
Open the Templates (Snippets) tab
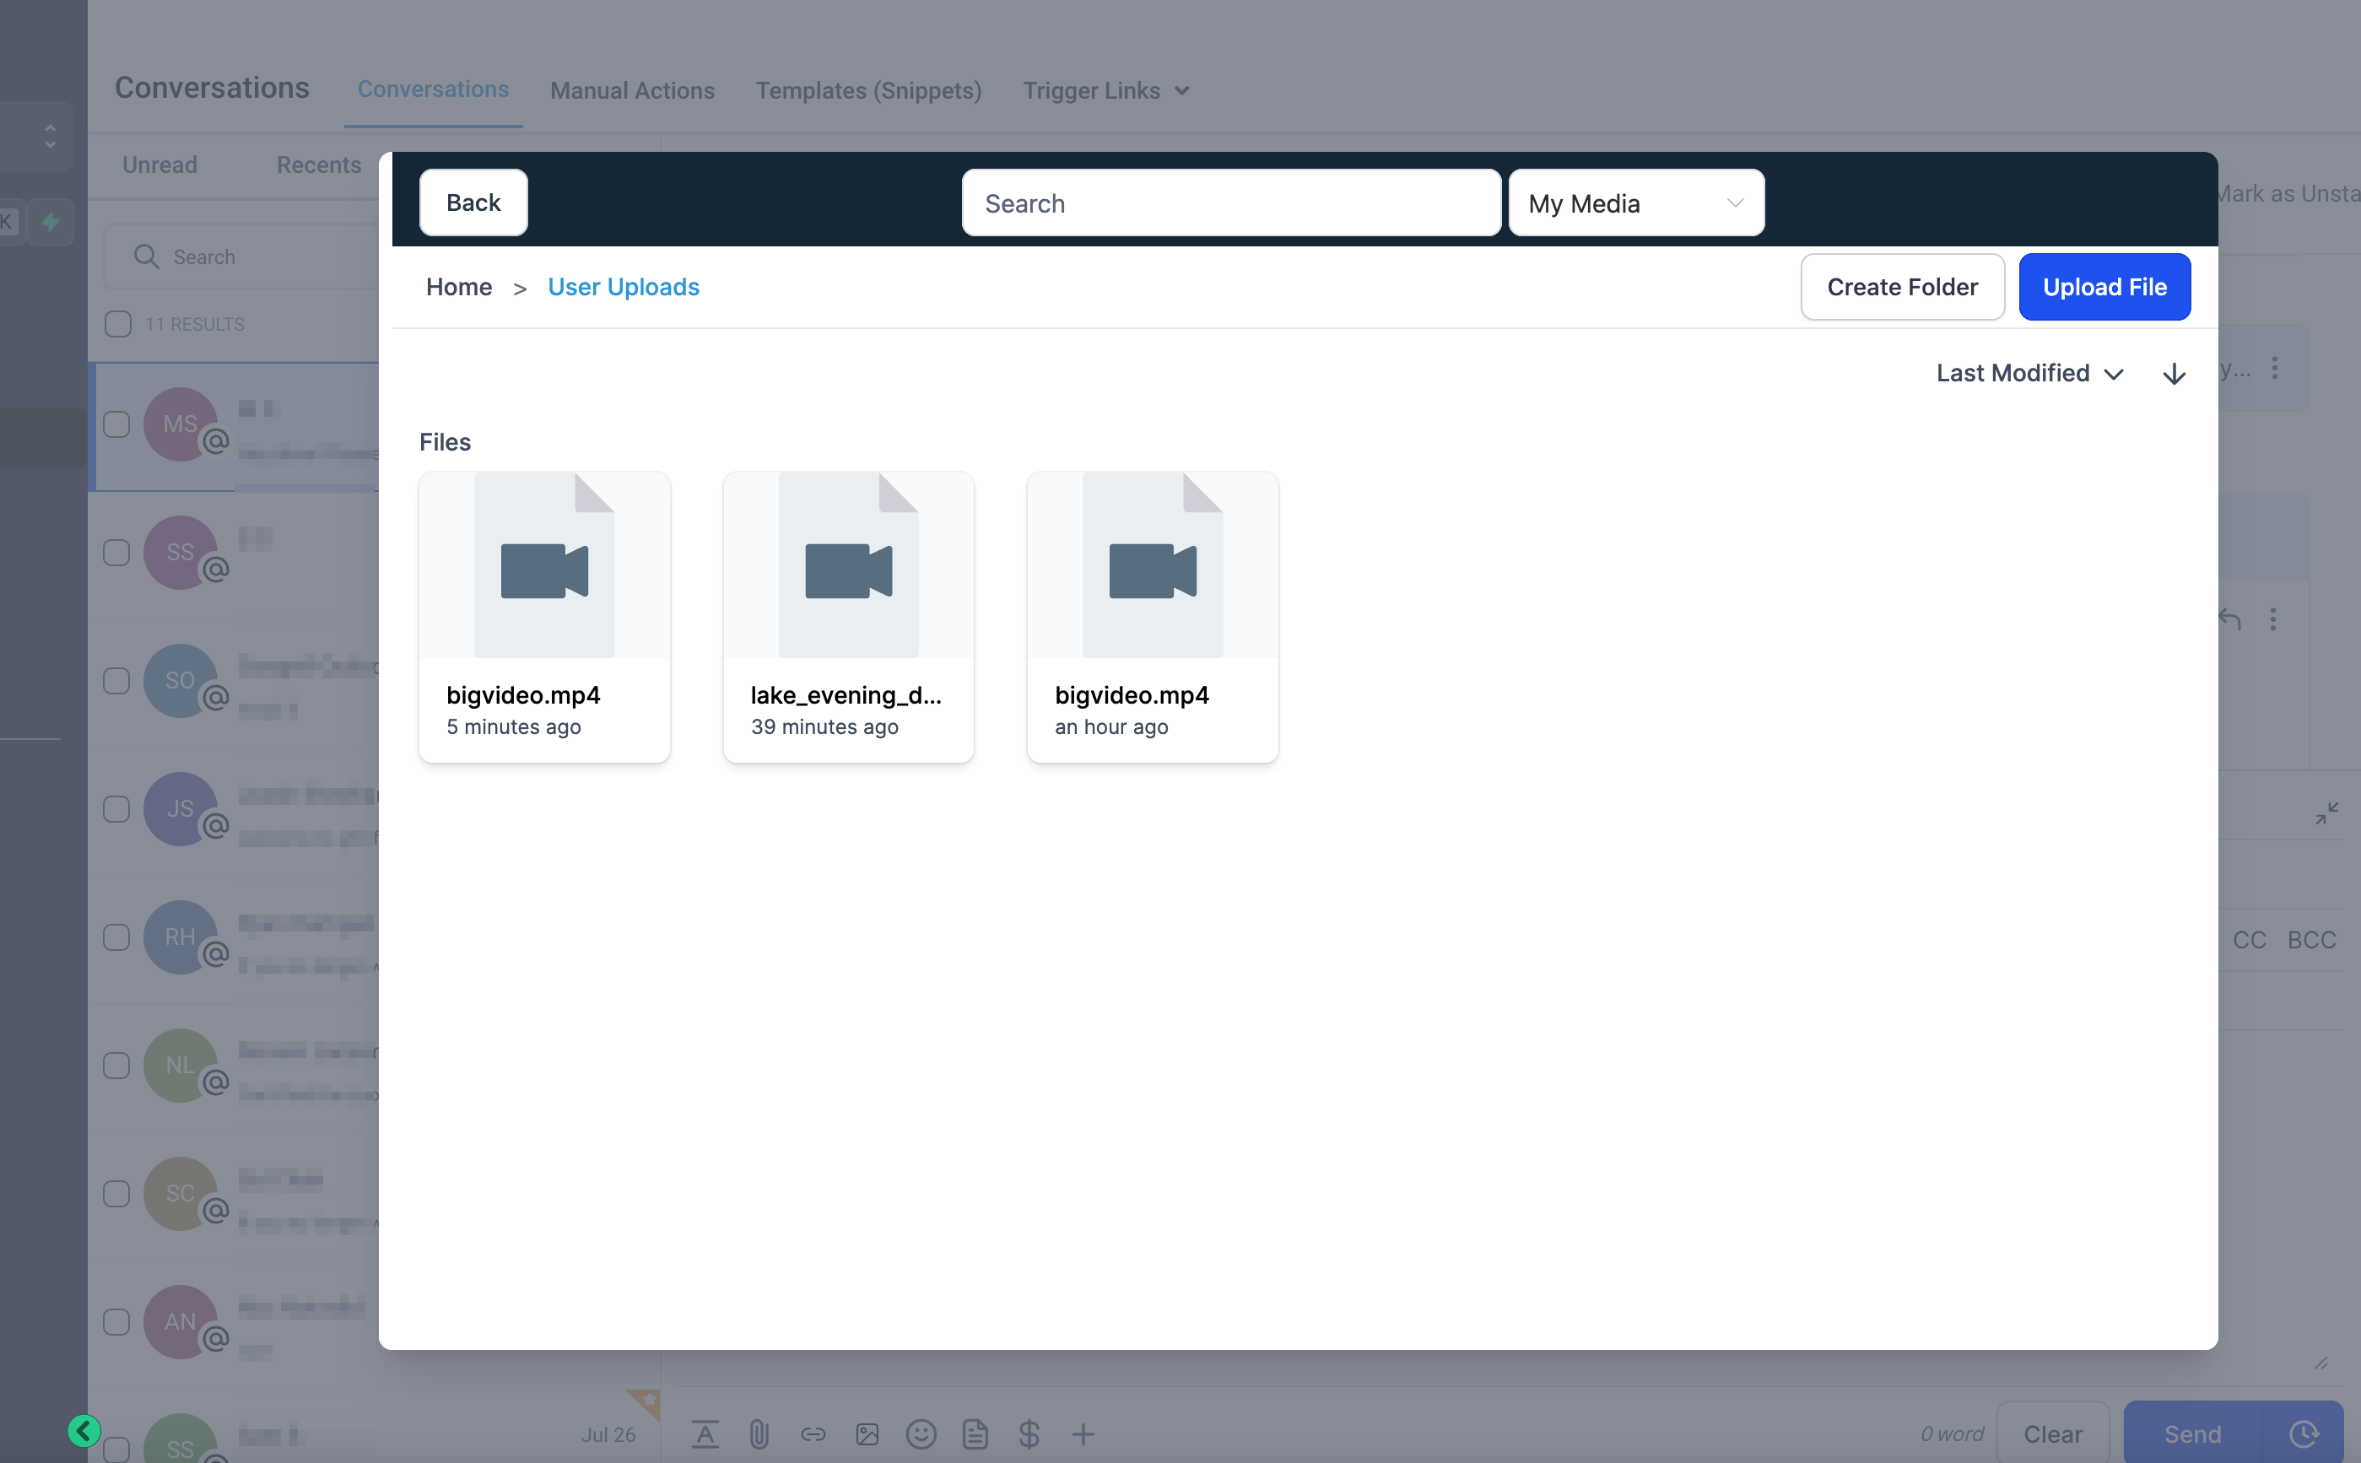[868, 90]
